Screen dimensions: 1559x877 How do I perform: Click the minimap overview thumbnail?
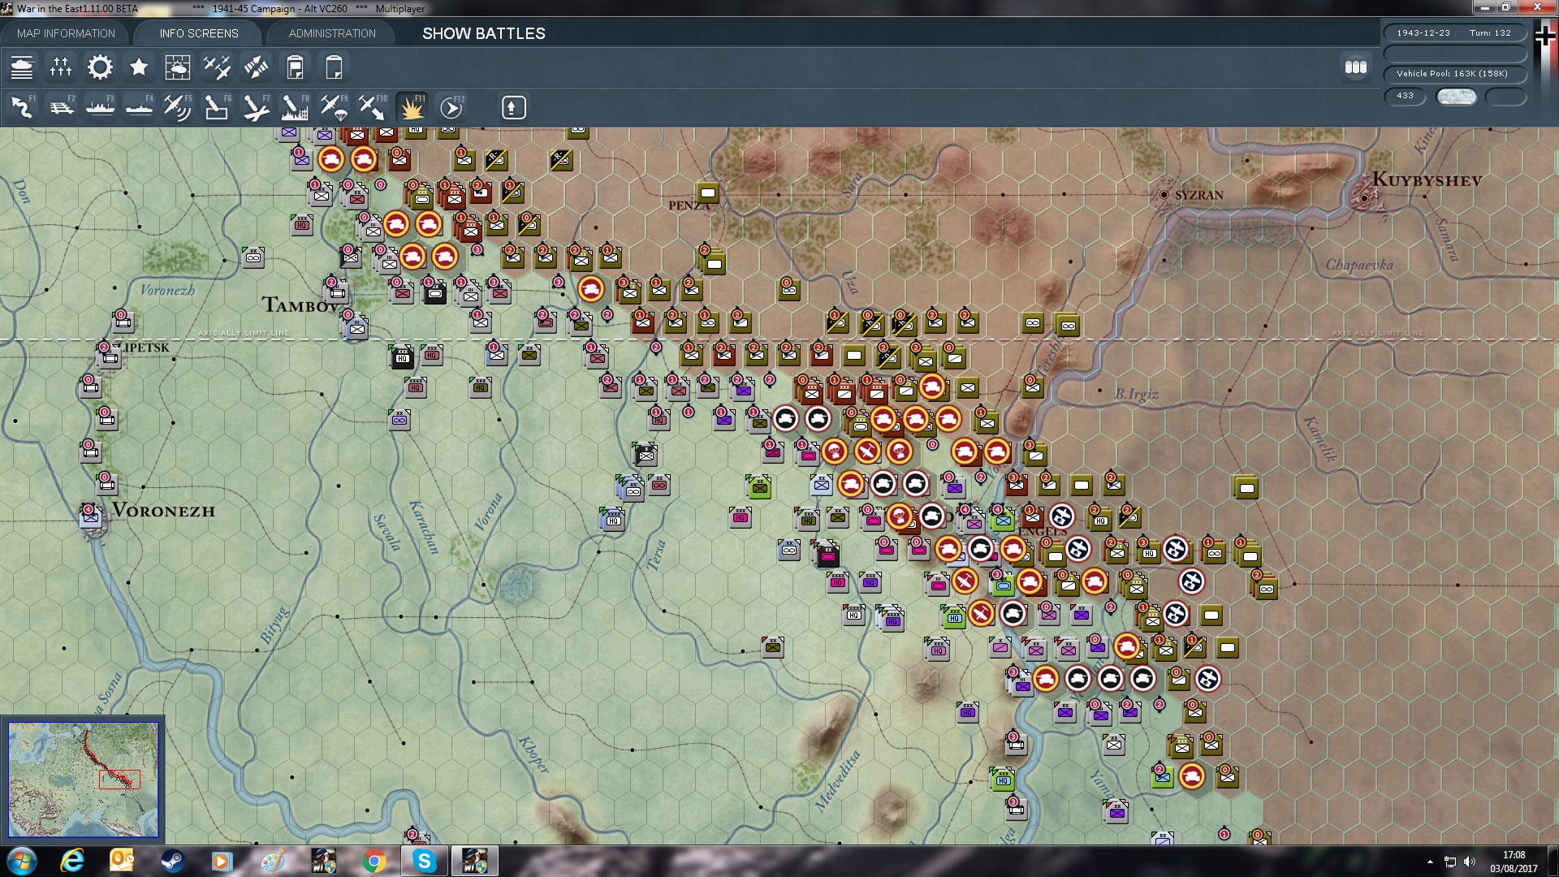click(83, 780)
